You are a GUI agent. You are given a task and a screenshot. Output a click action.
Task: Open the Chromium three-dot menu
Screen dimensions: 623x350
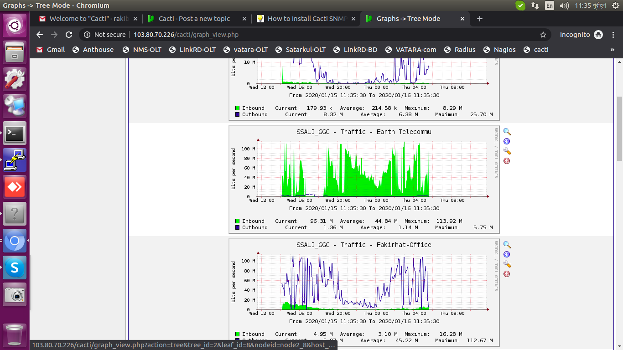[613, 35]
